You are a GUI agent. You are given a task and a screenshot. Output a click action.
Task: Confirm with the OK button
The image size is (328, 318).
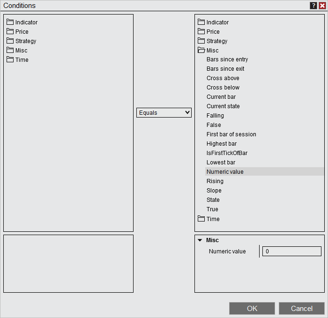(252, 308)
